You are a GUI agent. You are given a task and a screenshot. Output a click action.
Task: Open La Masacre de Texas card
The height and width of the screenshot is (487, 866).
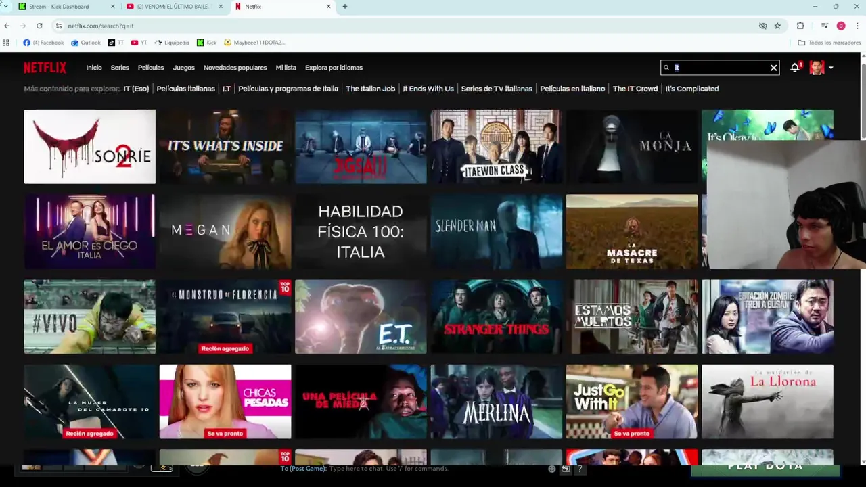(631, 231)
